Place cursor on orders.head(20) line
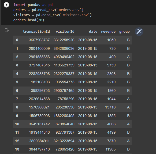Image resolution: width=156 pixels, height=154 pixels. click(29, 20)
